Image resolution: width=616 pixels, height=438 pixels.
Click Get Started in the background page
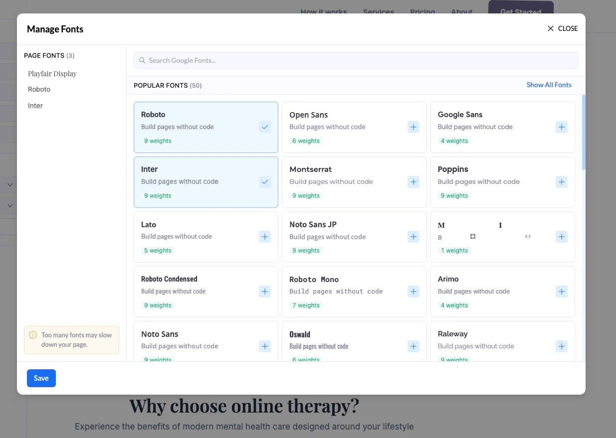[521, 7]
